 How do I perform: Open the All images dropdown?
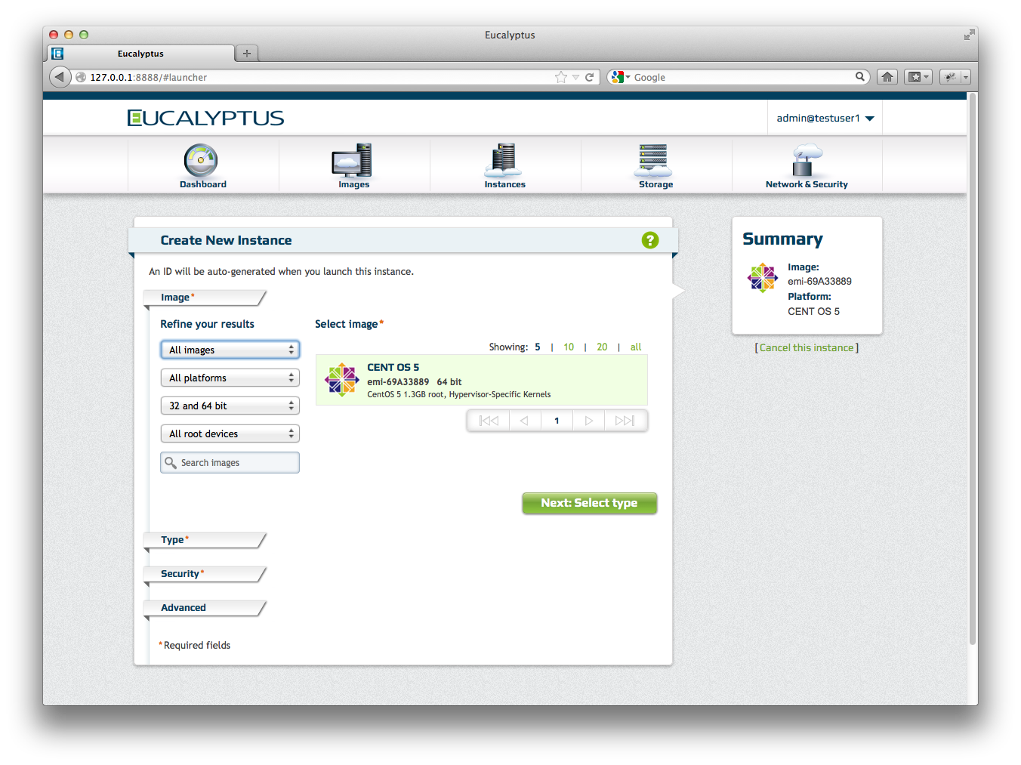(x=230, y=350)
